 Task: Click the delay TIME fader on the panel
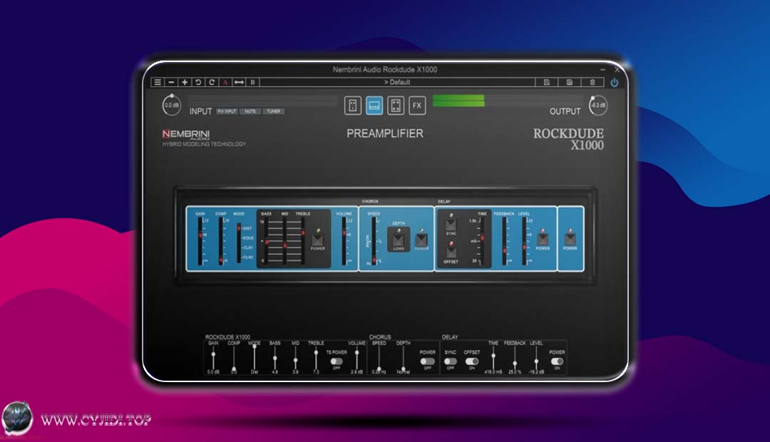coord(482,241)
